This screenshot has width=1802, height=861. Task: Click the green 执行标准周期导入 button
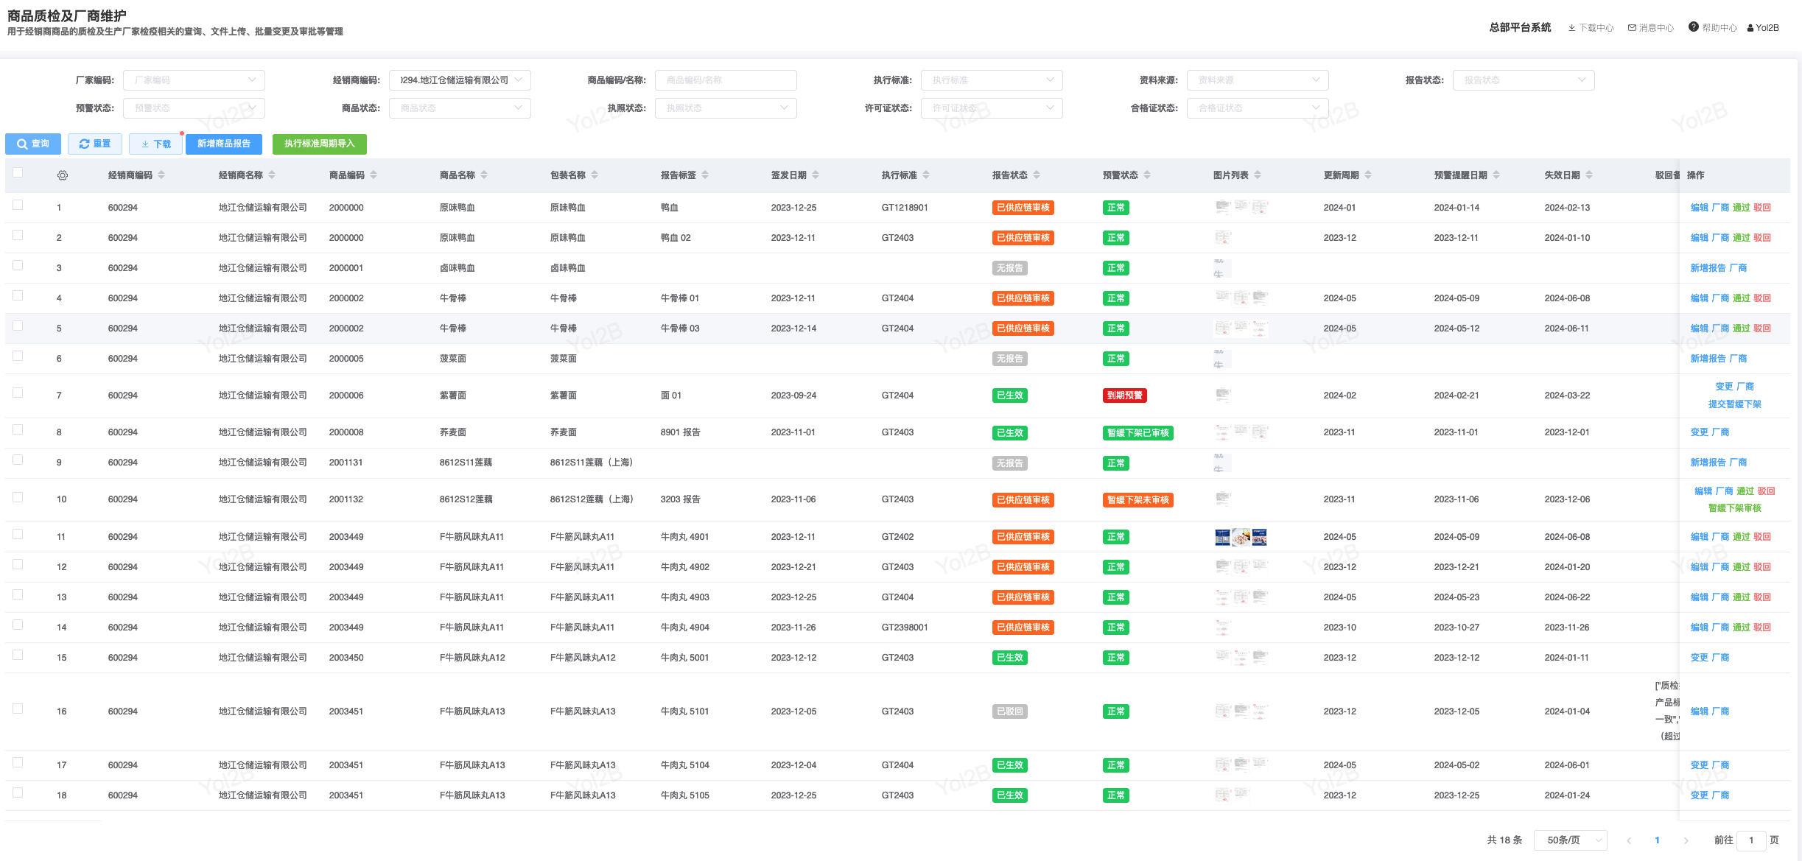point(319,144)
